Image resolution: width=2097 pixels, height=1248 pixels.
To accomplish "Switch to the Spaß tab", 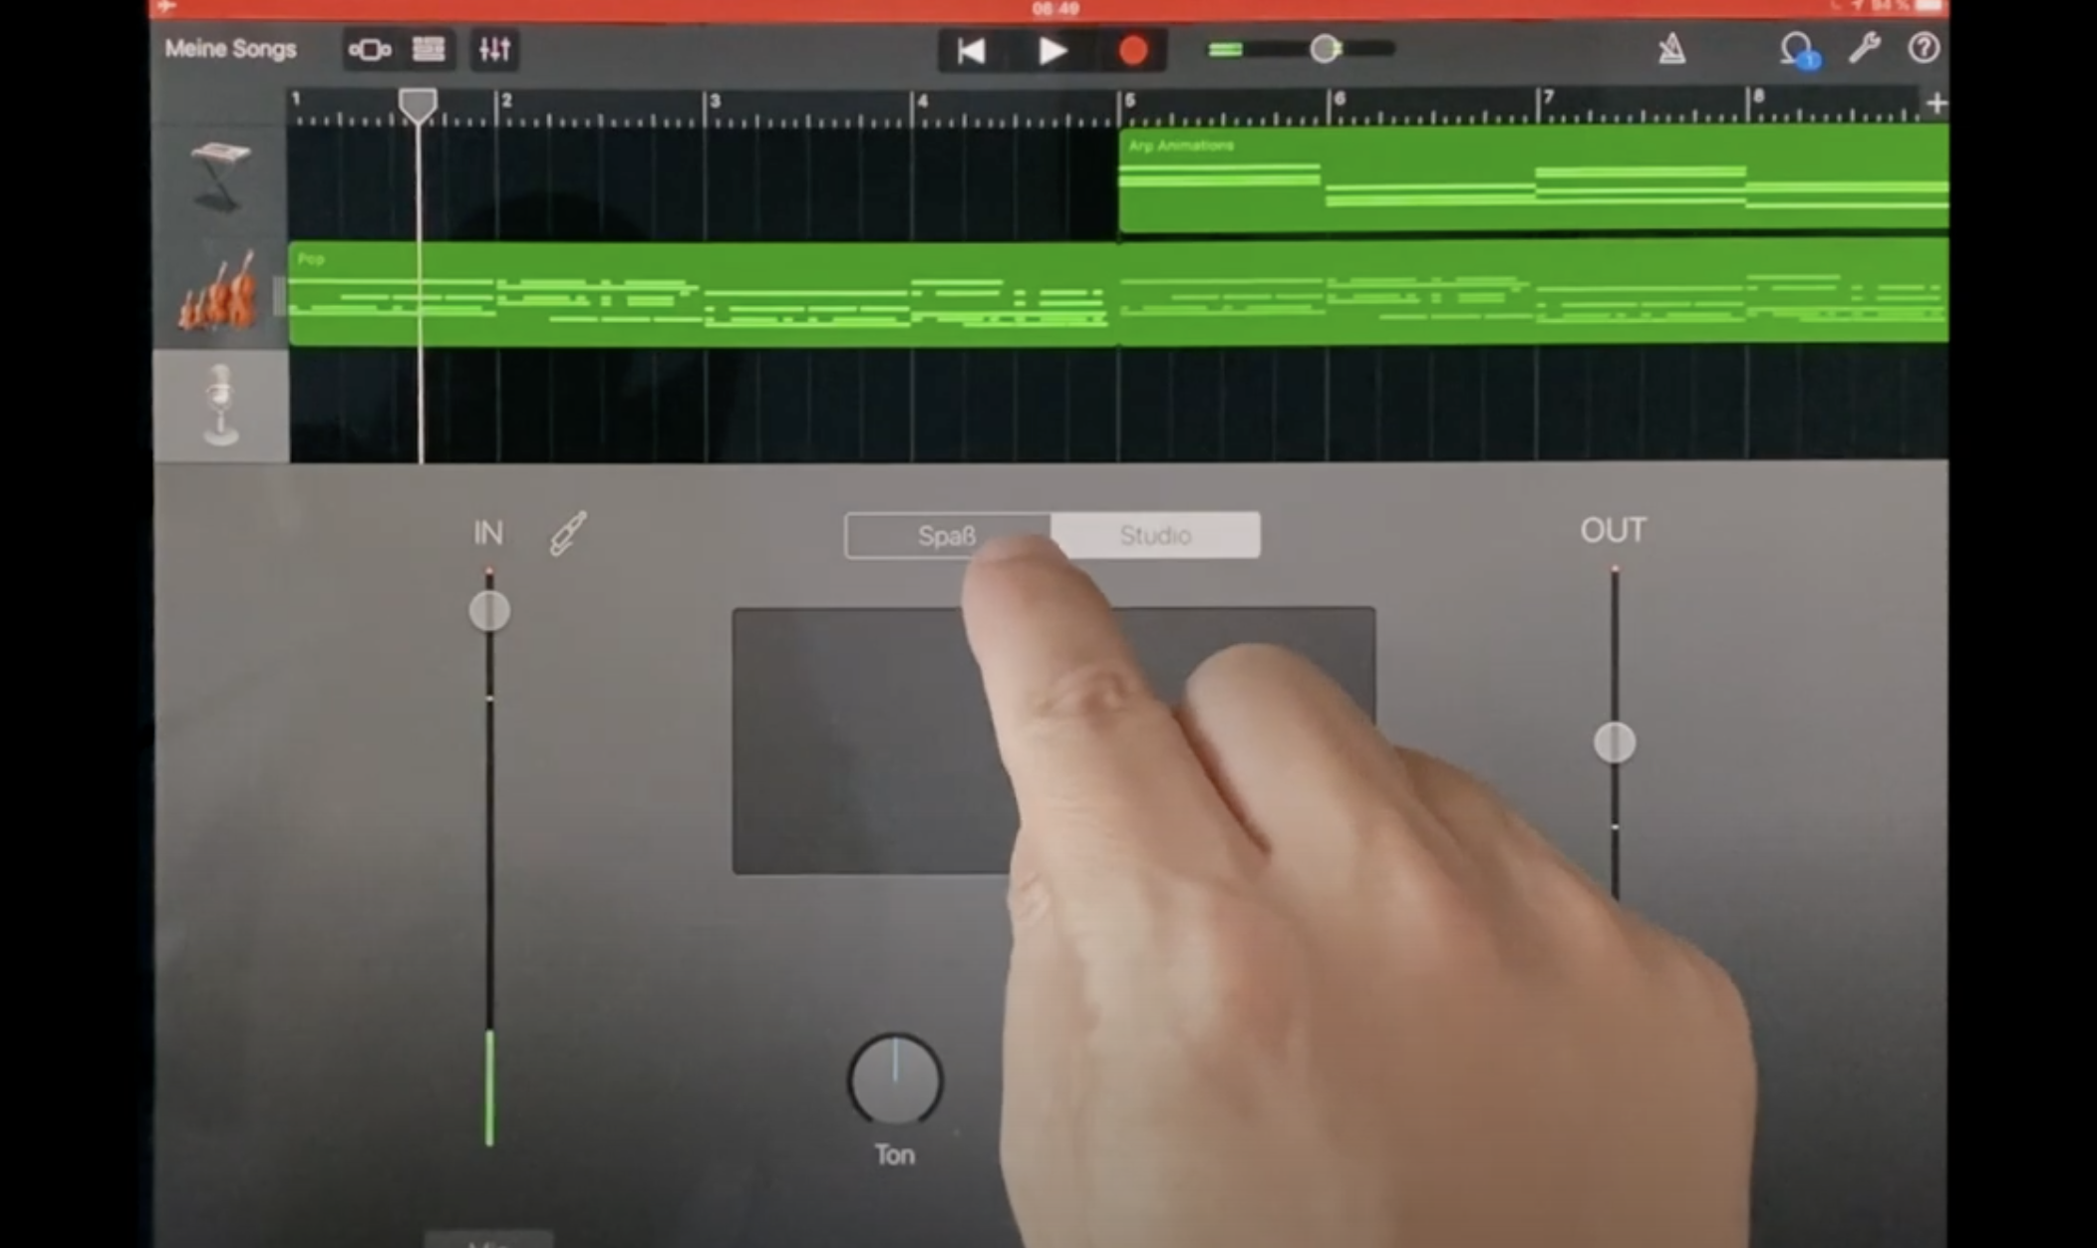I will (x=946, y=535).
